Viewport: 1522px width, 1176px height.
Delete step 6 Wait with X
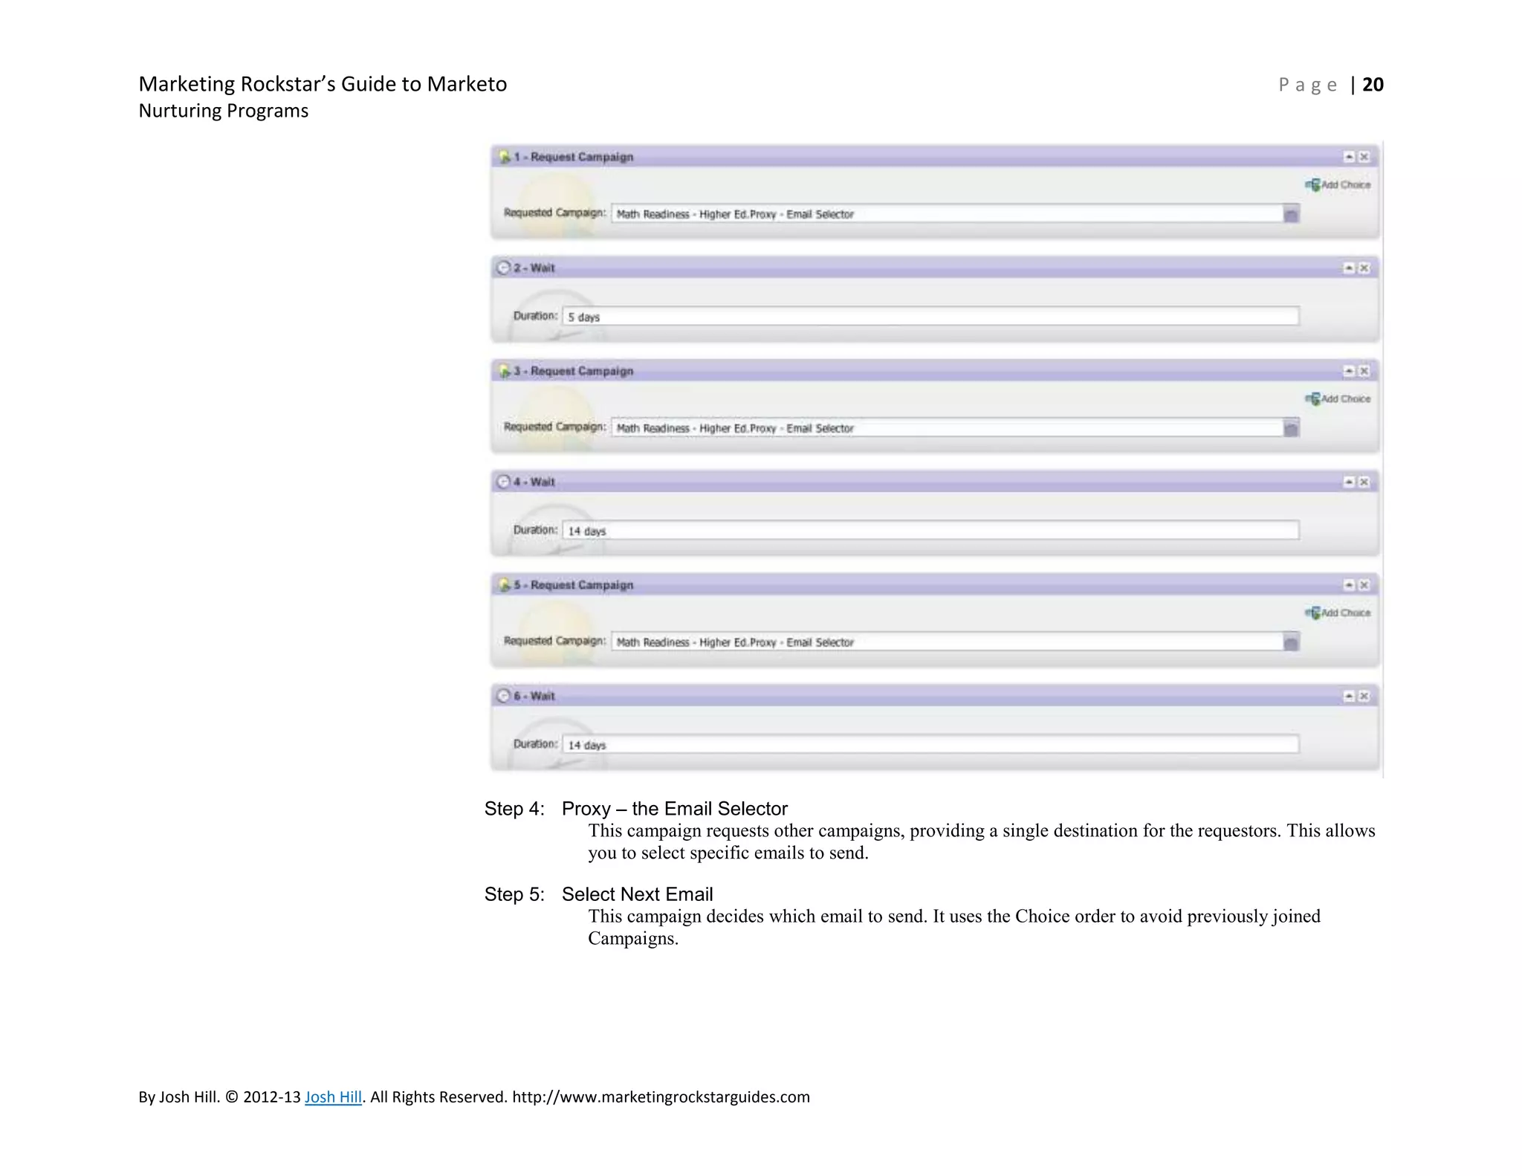click(1364, 696)
